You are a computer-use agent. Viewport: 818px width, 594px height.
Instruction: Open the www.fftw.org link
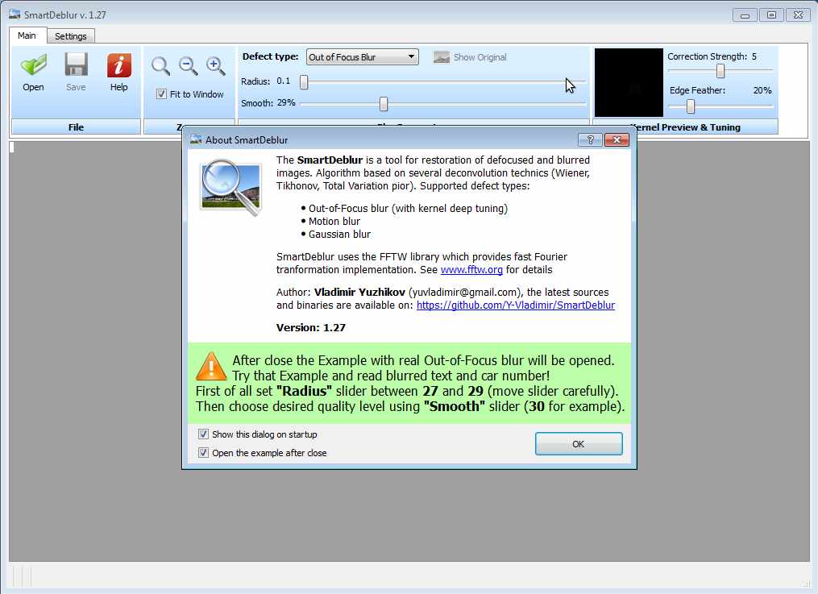click(x=471, y=270)
